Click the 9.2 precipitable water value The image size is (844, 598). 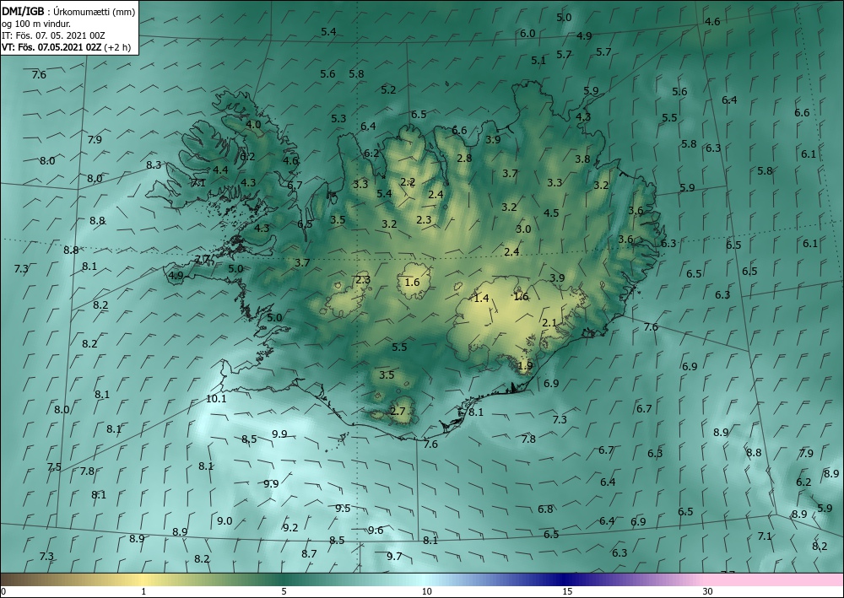pos(290,527)
